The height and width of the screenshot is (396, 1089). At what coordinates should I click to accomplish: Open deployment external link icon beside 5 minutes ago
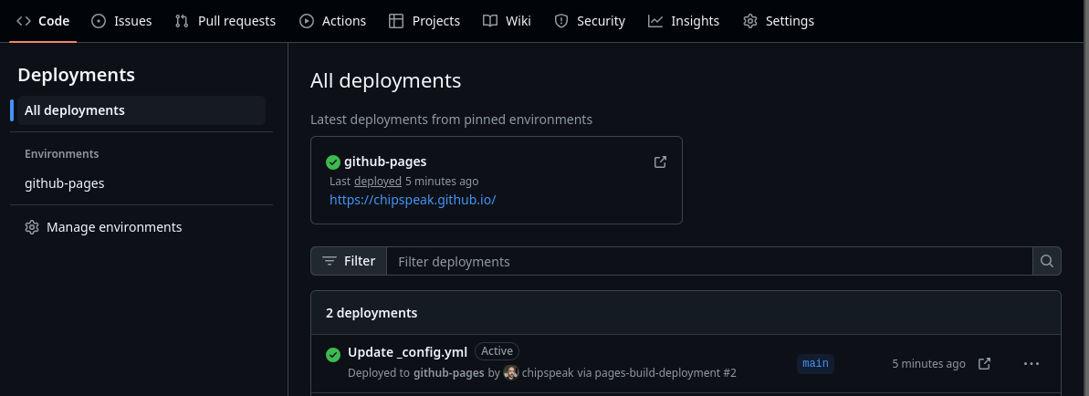point(984,364)
